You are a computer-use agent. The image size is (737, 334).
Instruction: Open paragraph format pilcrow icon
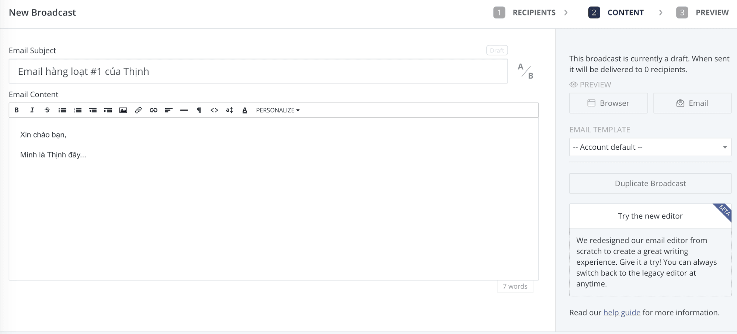coord(199,110)
